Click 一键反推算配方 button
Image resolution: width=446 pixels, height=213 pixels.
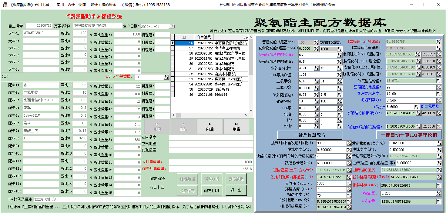click(310, 135)
